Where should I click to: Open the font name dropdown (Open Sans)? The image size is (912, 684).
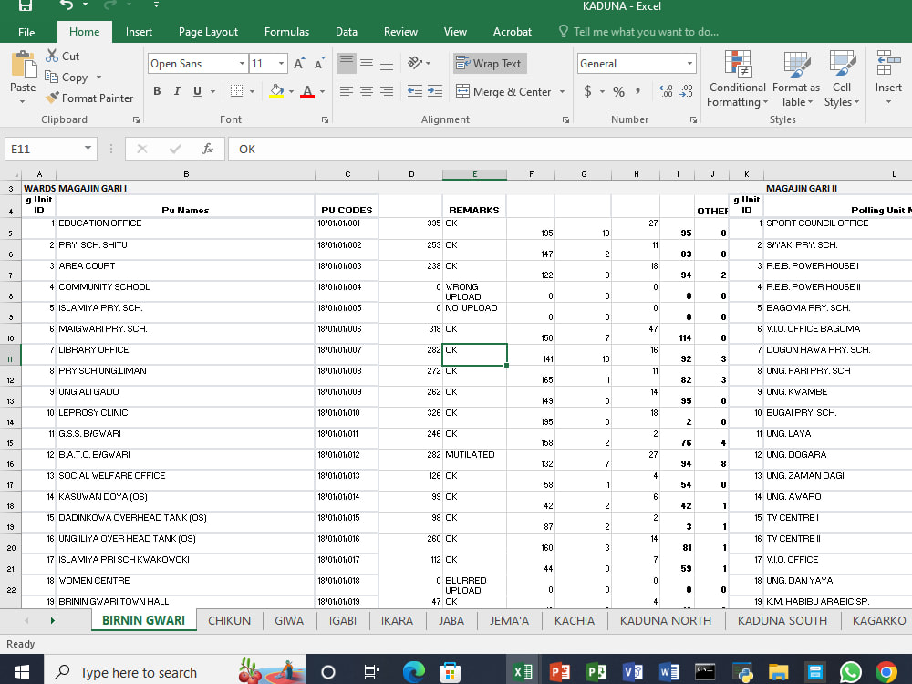(242, 64)
